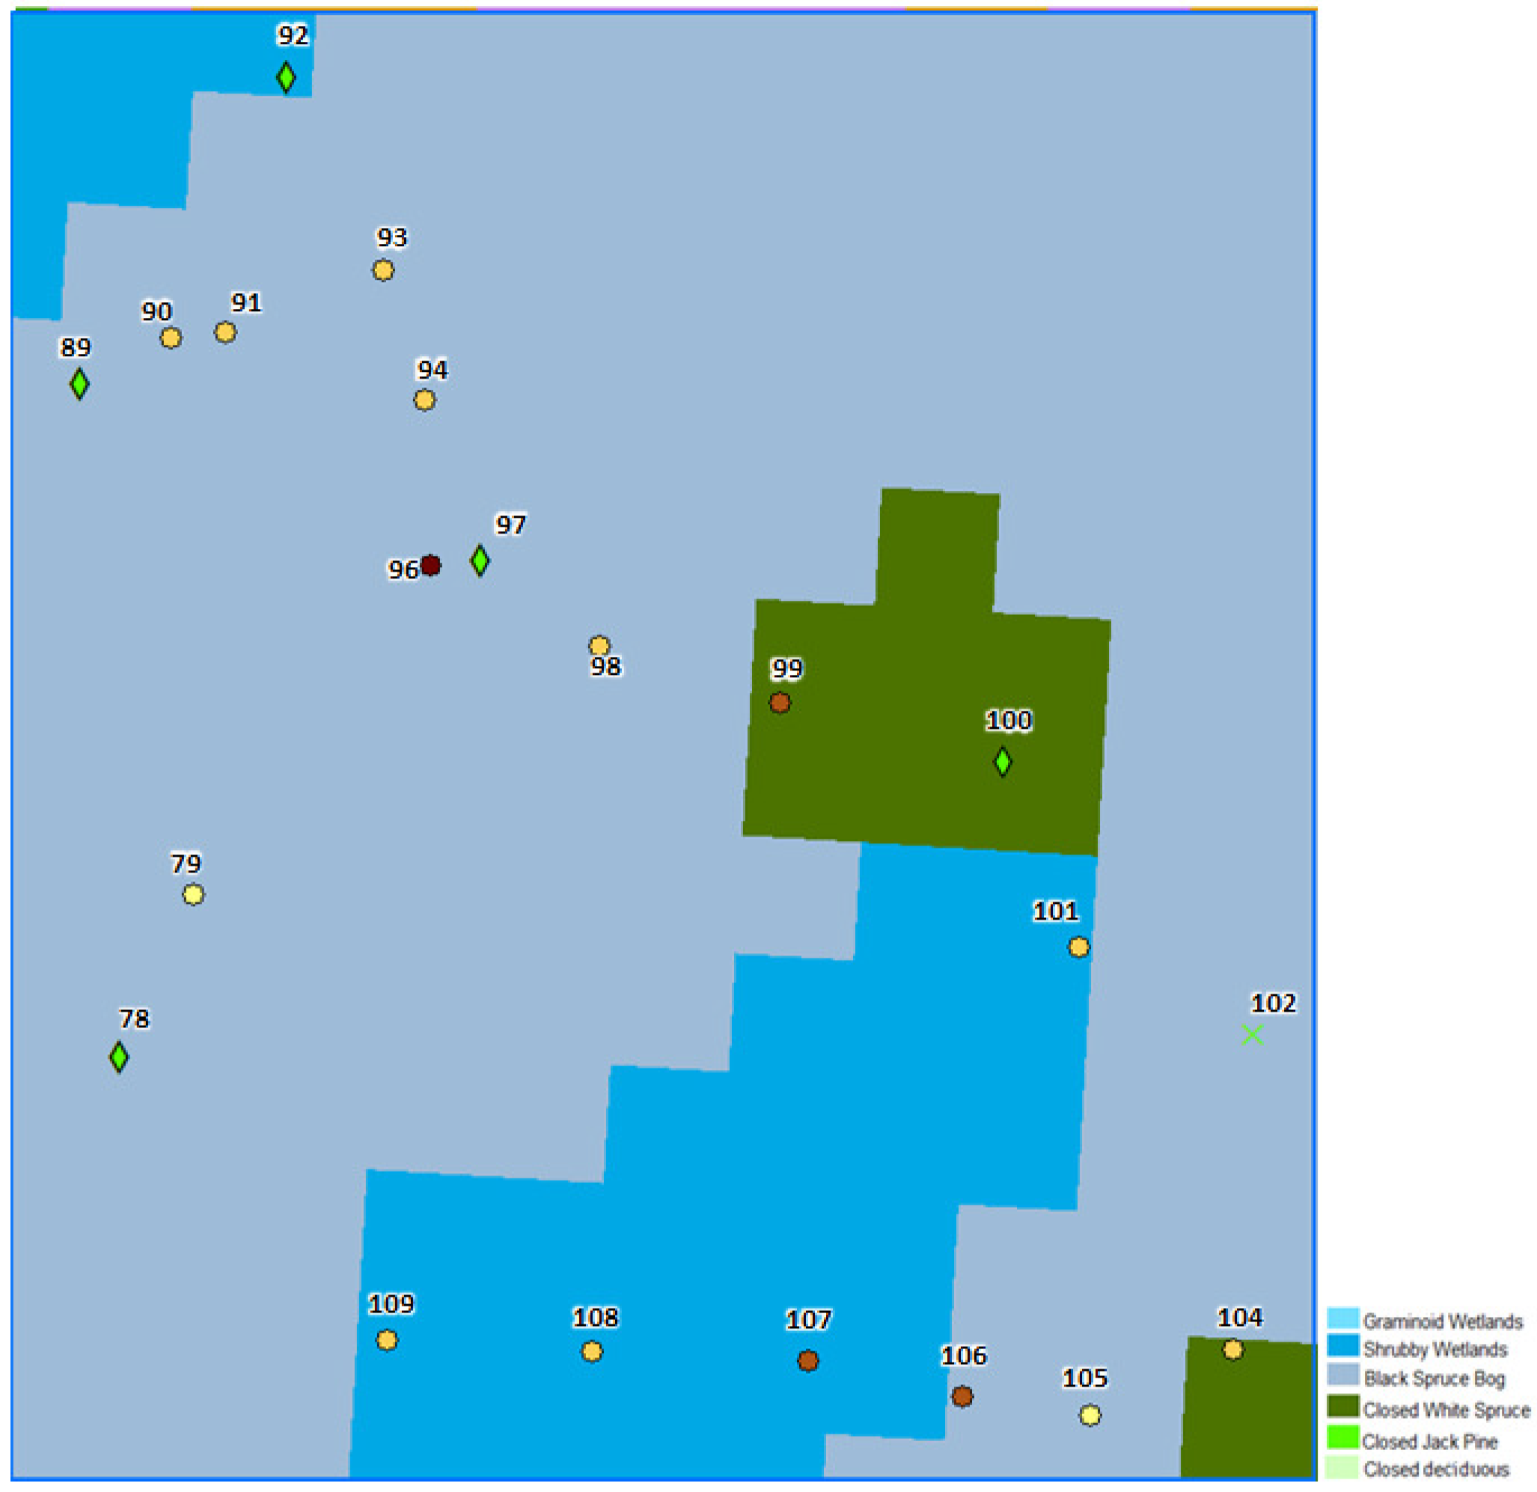Select the orange point labeled 109
Viewport: 1537px width, 1492px height.
pos(388,1341)
